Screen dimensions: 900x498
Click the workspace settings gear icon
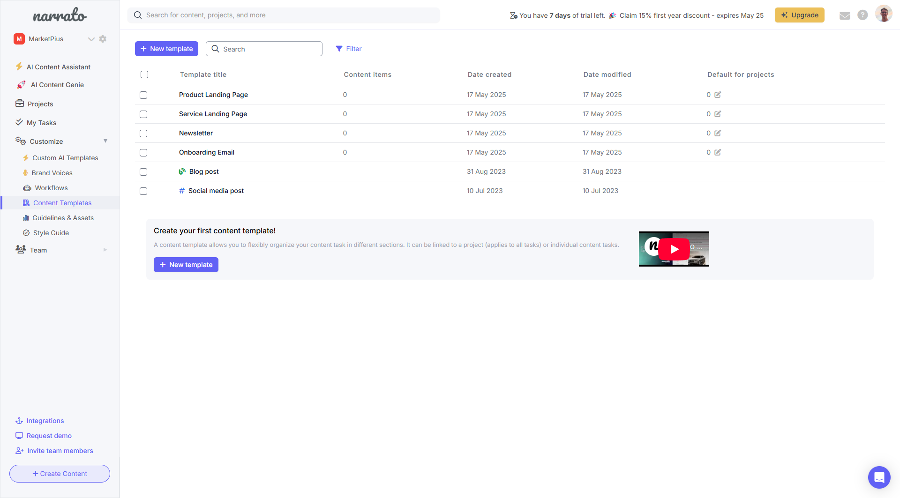coord(103,39)
